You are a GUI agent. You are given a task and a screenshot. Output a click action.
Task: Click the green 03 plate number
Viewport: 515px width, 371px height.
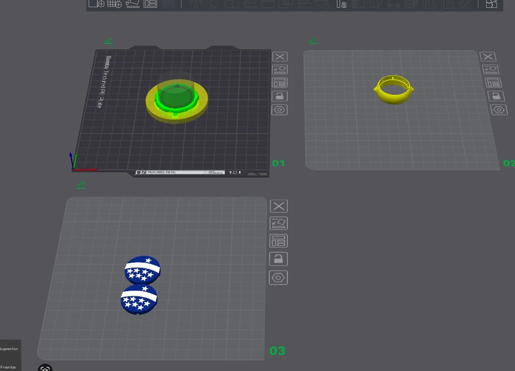[277, 351]
